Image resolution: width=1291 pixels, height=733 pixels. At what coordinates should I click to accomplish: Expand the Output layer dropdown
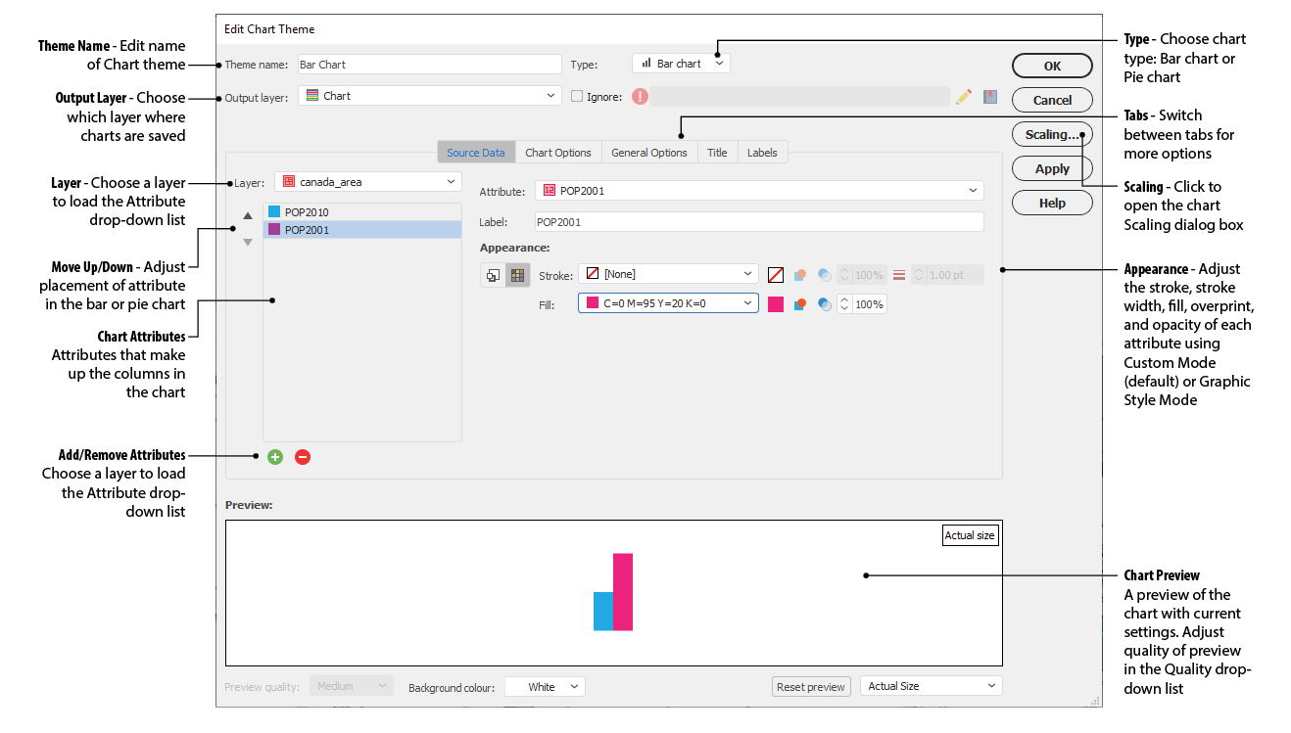(x=429, y=96)
